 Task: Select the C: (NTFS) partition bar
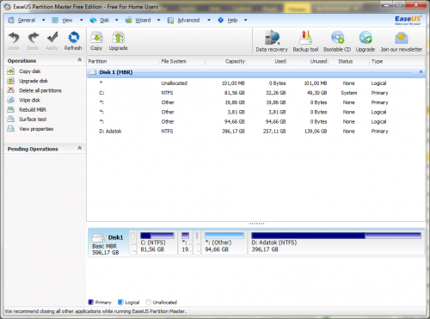[157, 242]
